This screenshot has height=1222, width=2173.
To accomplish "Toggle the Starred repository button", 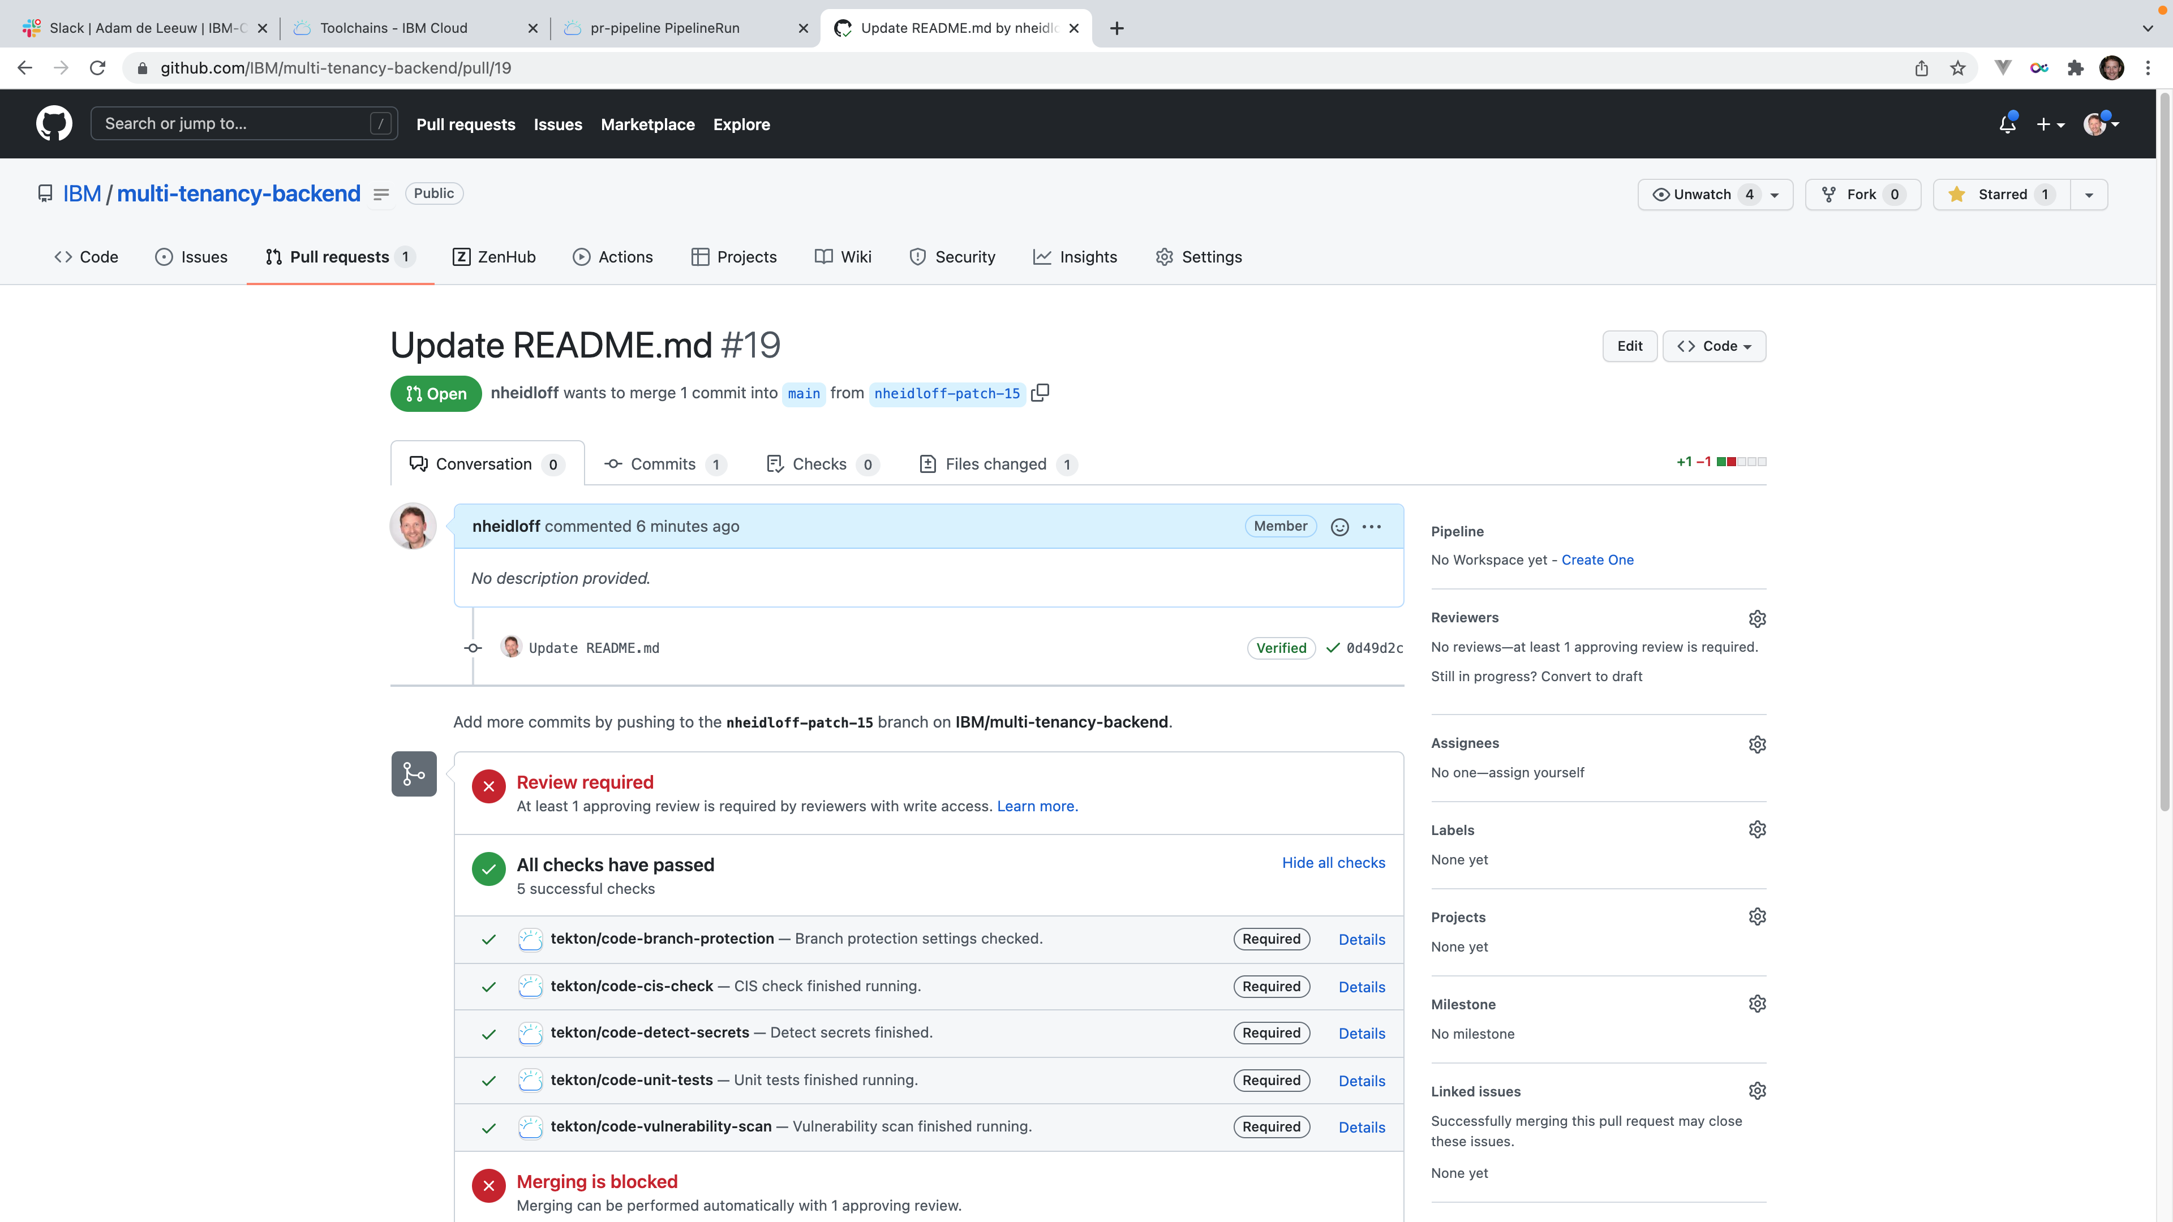I will [2001, 194].
